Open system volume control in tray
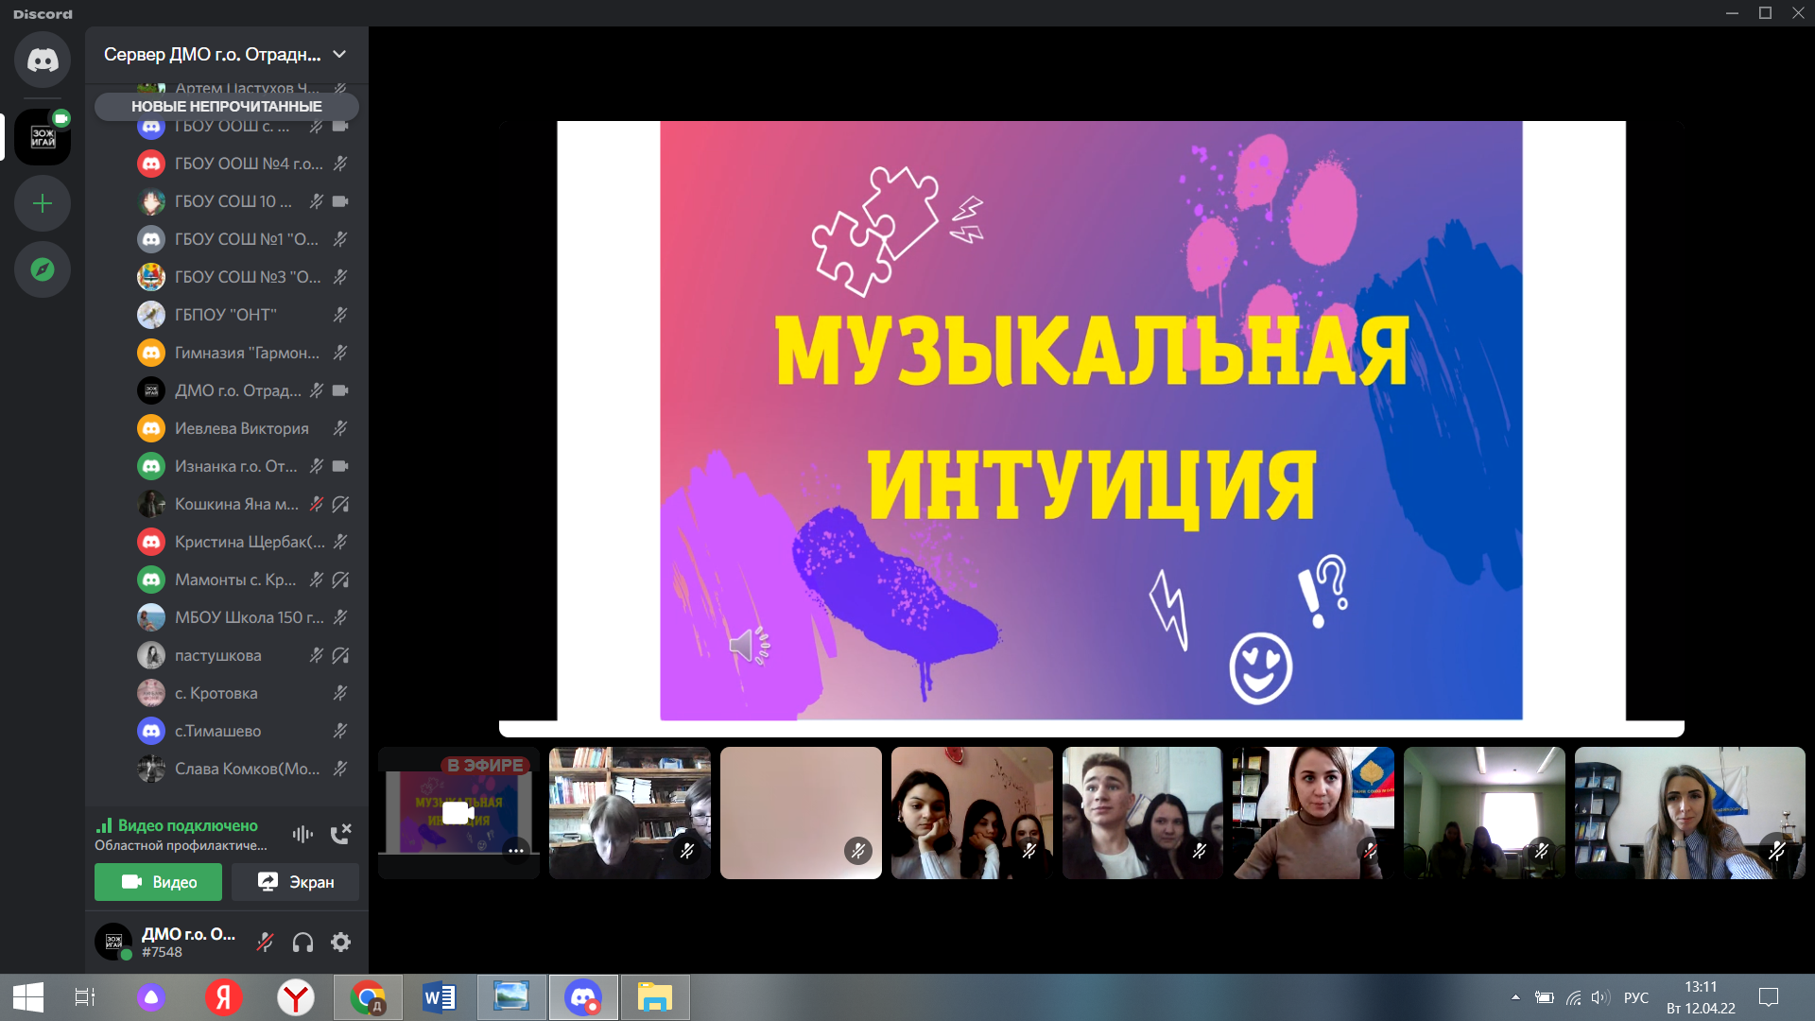Screen dimensions: 1815x1021 tap(1599, 997)
